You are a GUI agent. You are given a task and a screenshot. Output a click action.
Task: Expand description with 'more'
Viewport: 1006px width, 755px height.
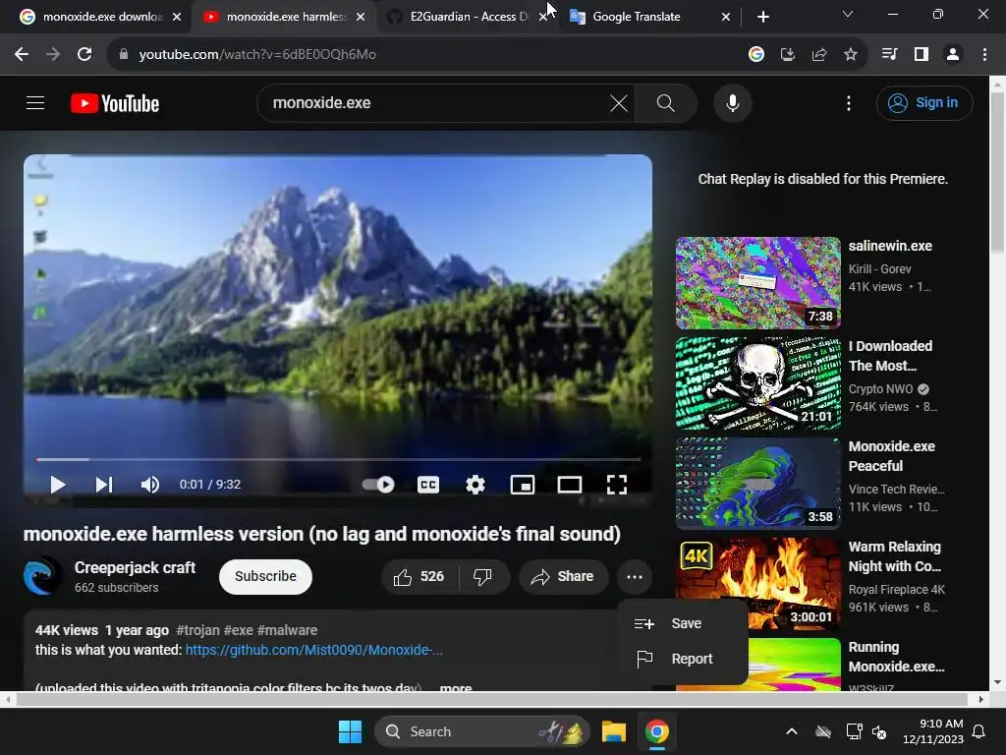tap(456, 687)
